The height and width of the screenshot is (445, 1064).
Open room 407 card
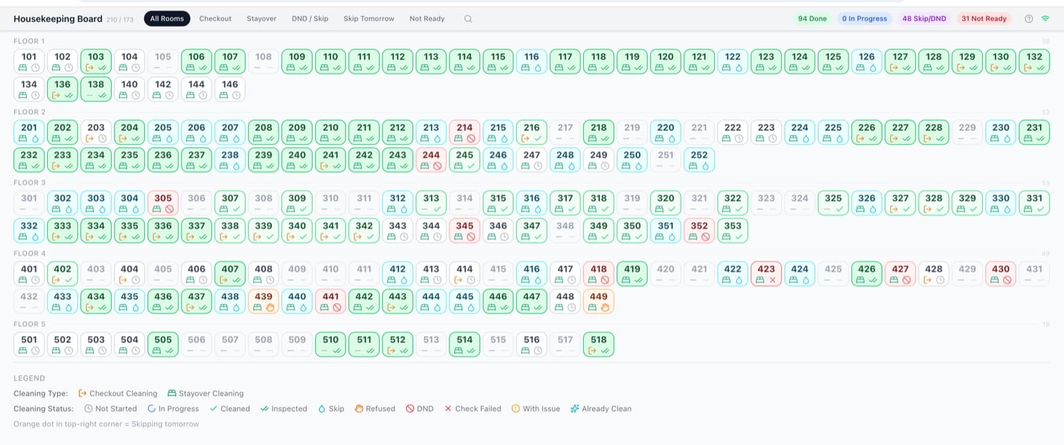point(230,274)
